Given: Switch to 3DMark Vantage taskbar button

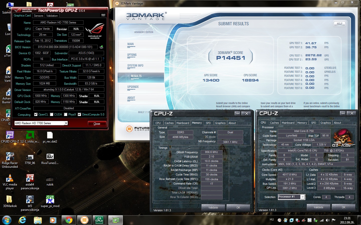Looking at the screenshot, I should (x=84, y=220).
